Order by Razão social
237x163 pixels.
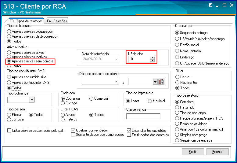187,45
